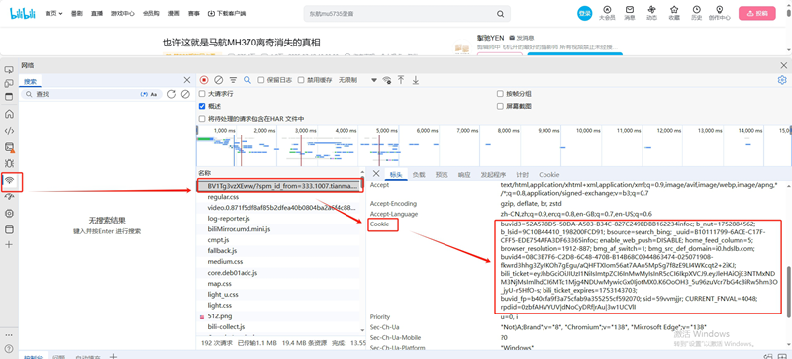
Task: Select the 搜索 tab in the search panel
Action: [x=31, y=81]
